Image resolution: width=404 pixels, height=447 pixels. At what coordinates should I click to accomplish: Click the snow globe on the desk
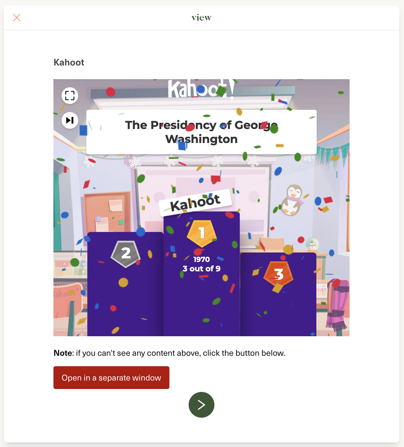tap(312, 244)
